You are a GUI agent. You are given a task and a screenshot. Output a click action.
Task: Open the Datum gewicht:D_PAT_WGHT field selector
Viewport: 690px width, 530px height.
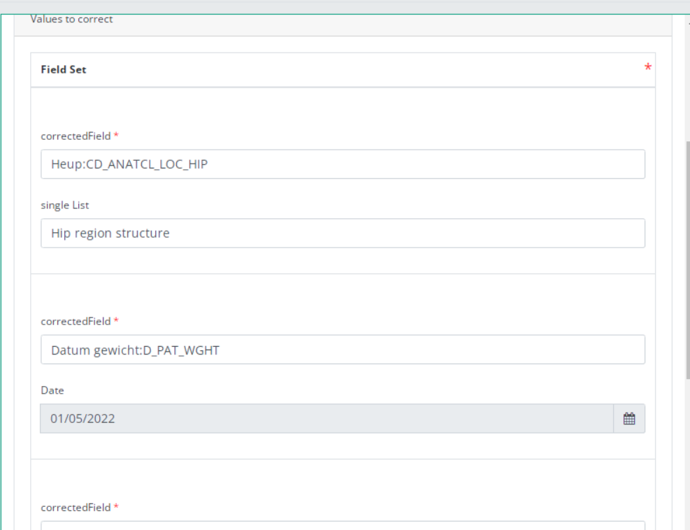[x=343, y=350]
